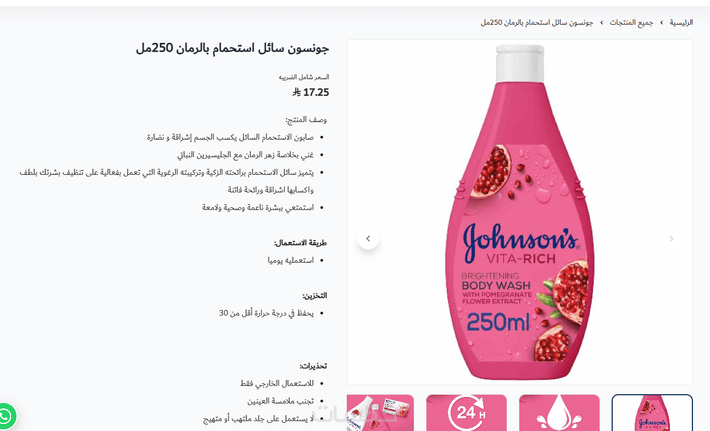710x431 pixels.
Task: Click chevron between الرئيسية and جميع المنتجات
Action: click(x=662, y=23)
